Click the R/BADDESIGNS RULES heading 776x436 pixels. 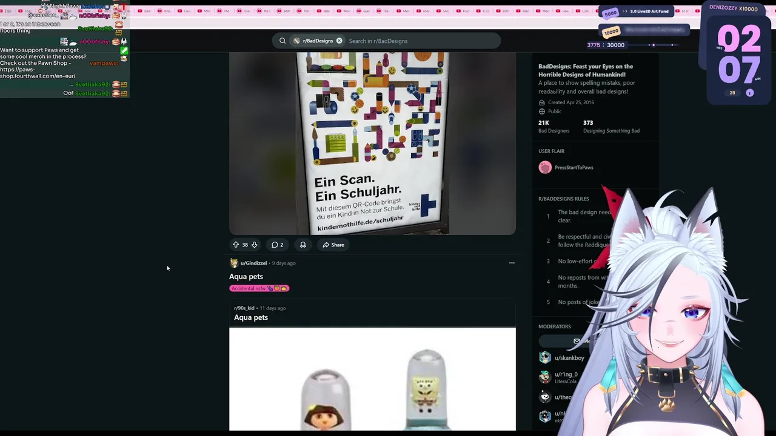coord(563,199)
